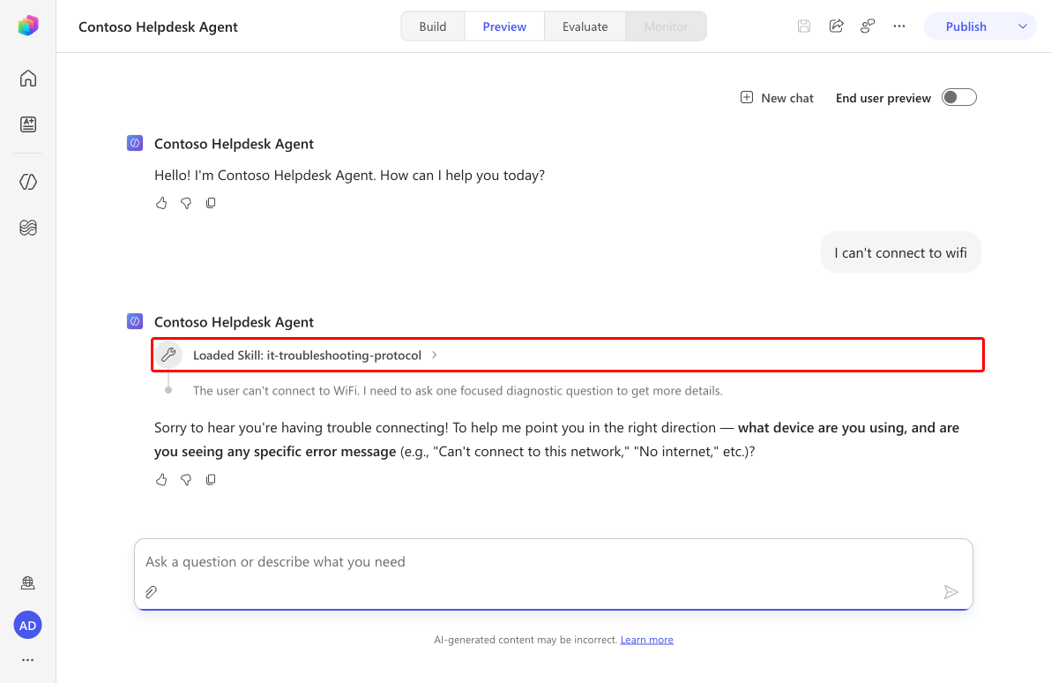Click the Publish button

tap(965, 26)
